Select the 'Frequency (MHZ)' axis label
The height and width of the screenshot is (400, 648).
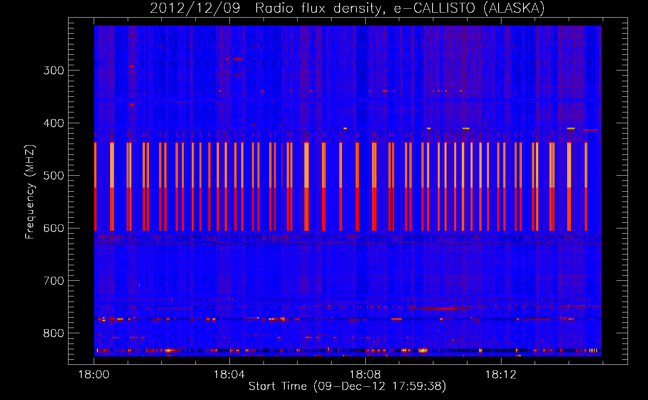(x=30, y=192)
